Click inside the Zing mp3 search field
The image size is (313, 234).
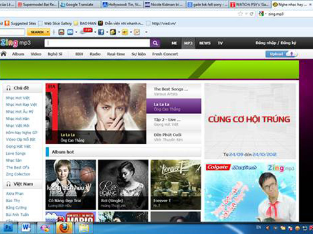coord(97,43)
